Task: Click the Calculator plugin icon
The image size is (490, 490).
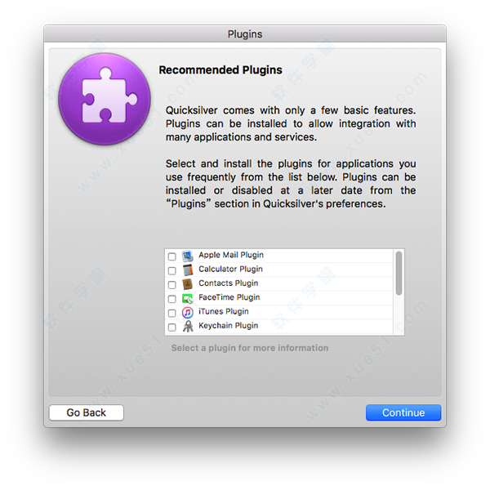Action: [x=188, y=270]
